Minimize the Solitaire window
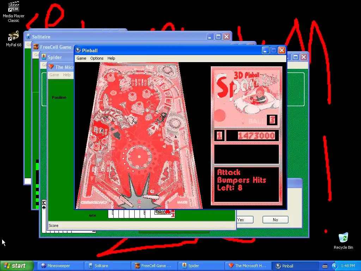The image size is (361, 271). (x=210, y=36)
